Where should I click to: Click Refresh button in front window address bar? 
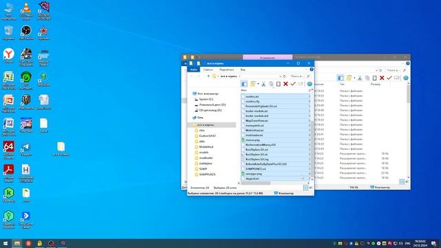click(x=285, y=76)
